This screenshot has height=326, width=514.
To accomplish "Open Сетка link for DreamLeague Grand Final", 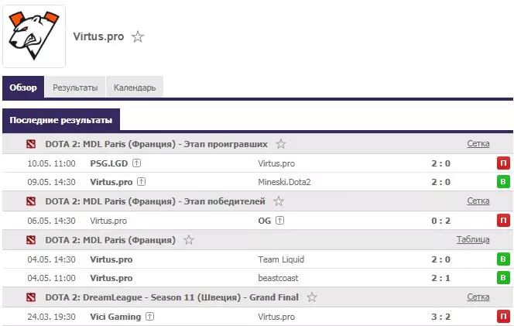I will point(478,297).
